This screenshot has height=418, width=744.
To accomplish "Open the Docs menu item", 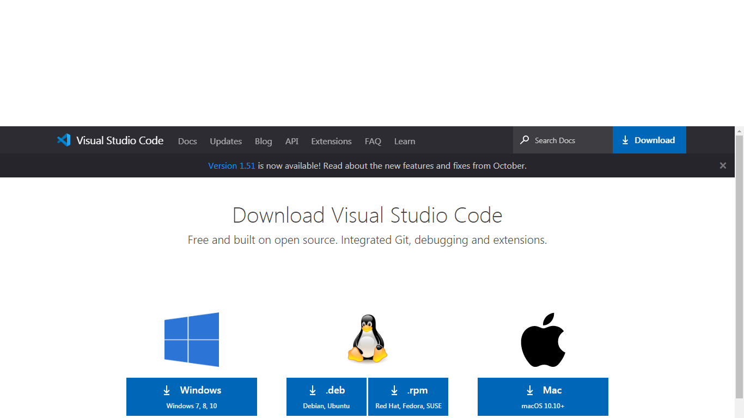I will tap(187, 141).
